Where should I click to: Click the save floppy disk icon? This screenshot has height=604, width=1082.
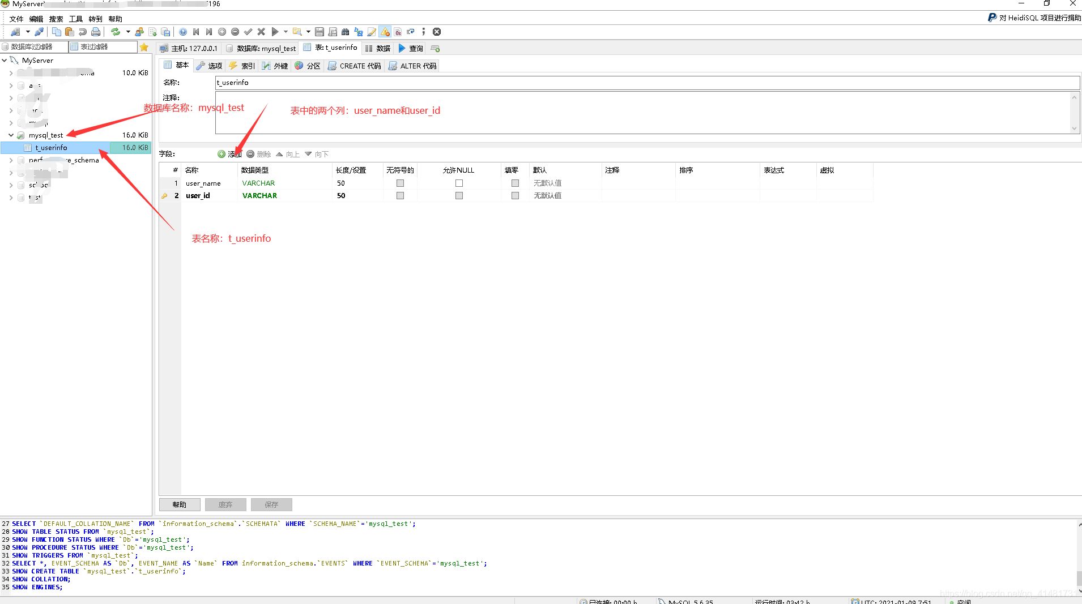coord(320,32)
